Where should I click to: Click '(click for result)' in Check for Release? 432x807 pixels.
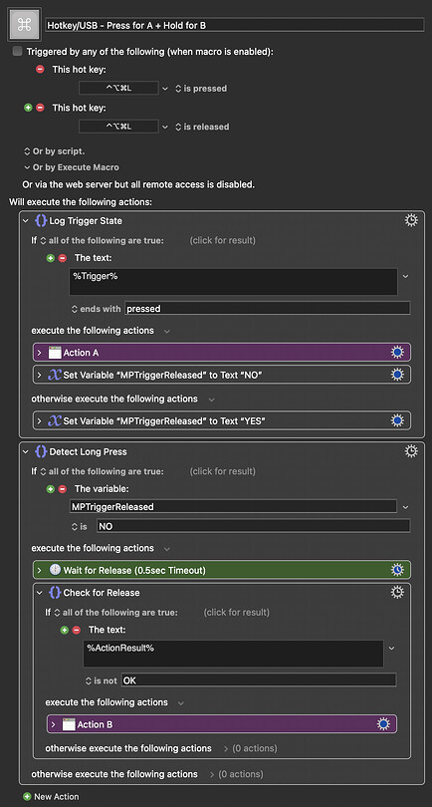pos(236,612)
